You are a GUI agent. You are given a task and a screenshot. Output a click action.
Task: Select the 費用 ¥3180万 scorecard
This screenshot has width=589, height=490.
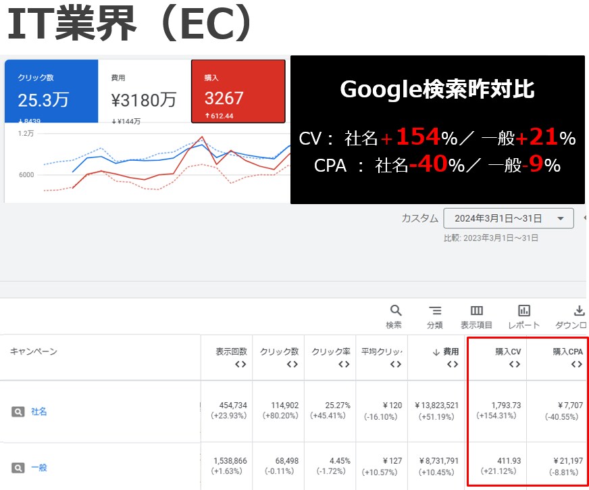click(145, 91)
